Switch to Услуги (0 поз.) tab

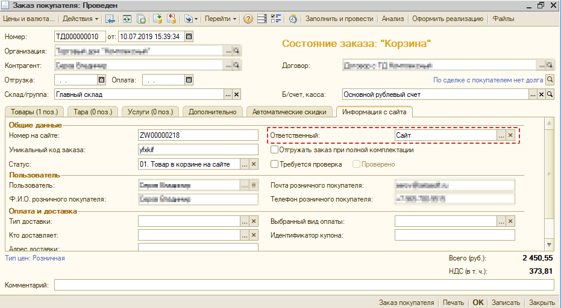150,111
